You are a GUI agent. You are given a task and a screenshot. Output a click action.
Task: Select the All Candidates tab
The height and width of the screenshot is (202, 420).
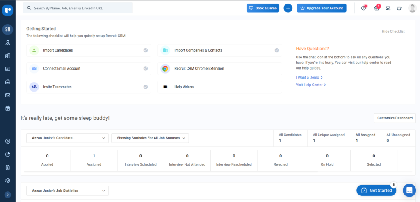point(290,138)
